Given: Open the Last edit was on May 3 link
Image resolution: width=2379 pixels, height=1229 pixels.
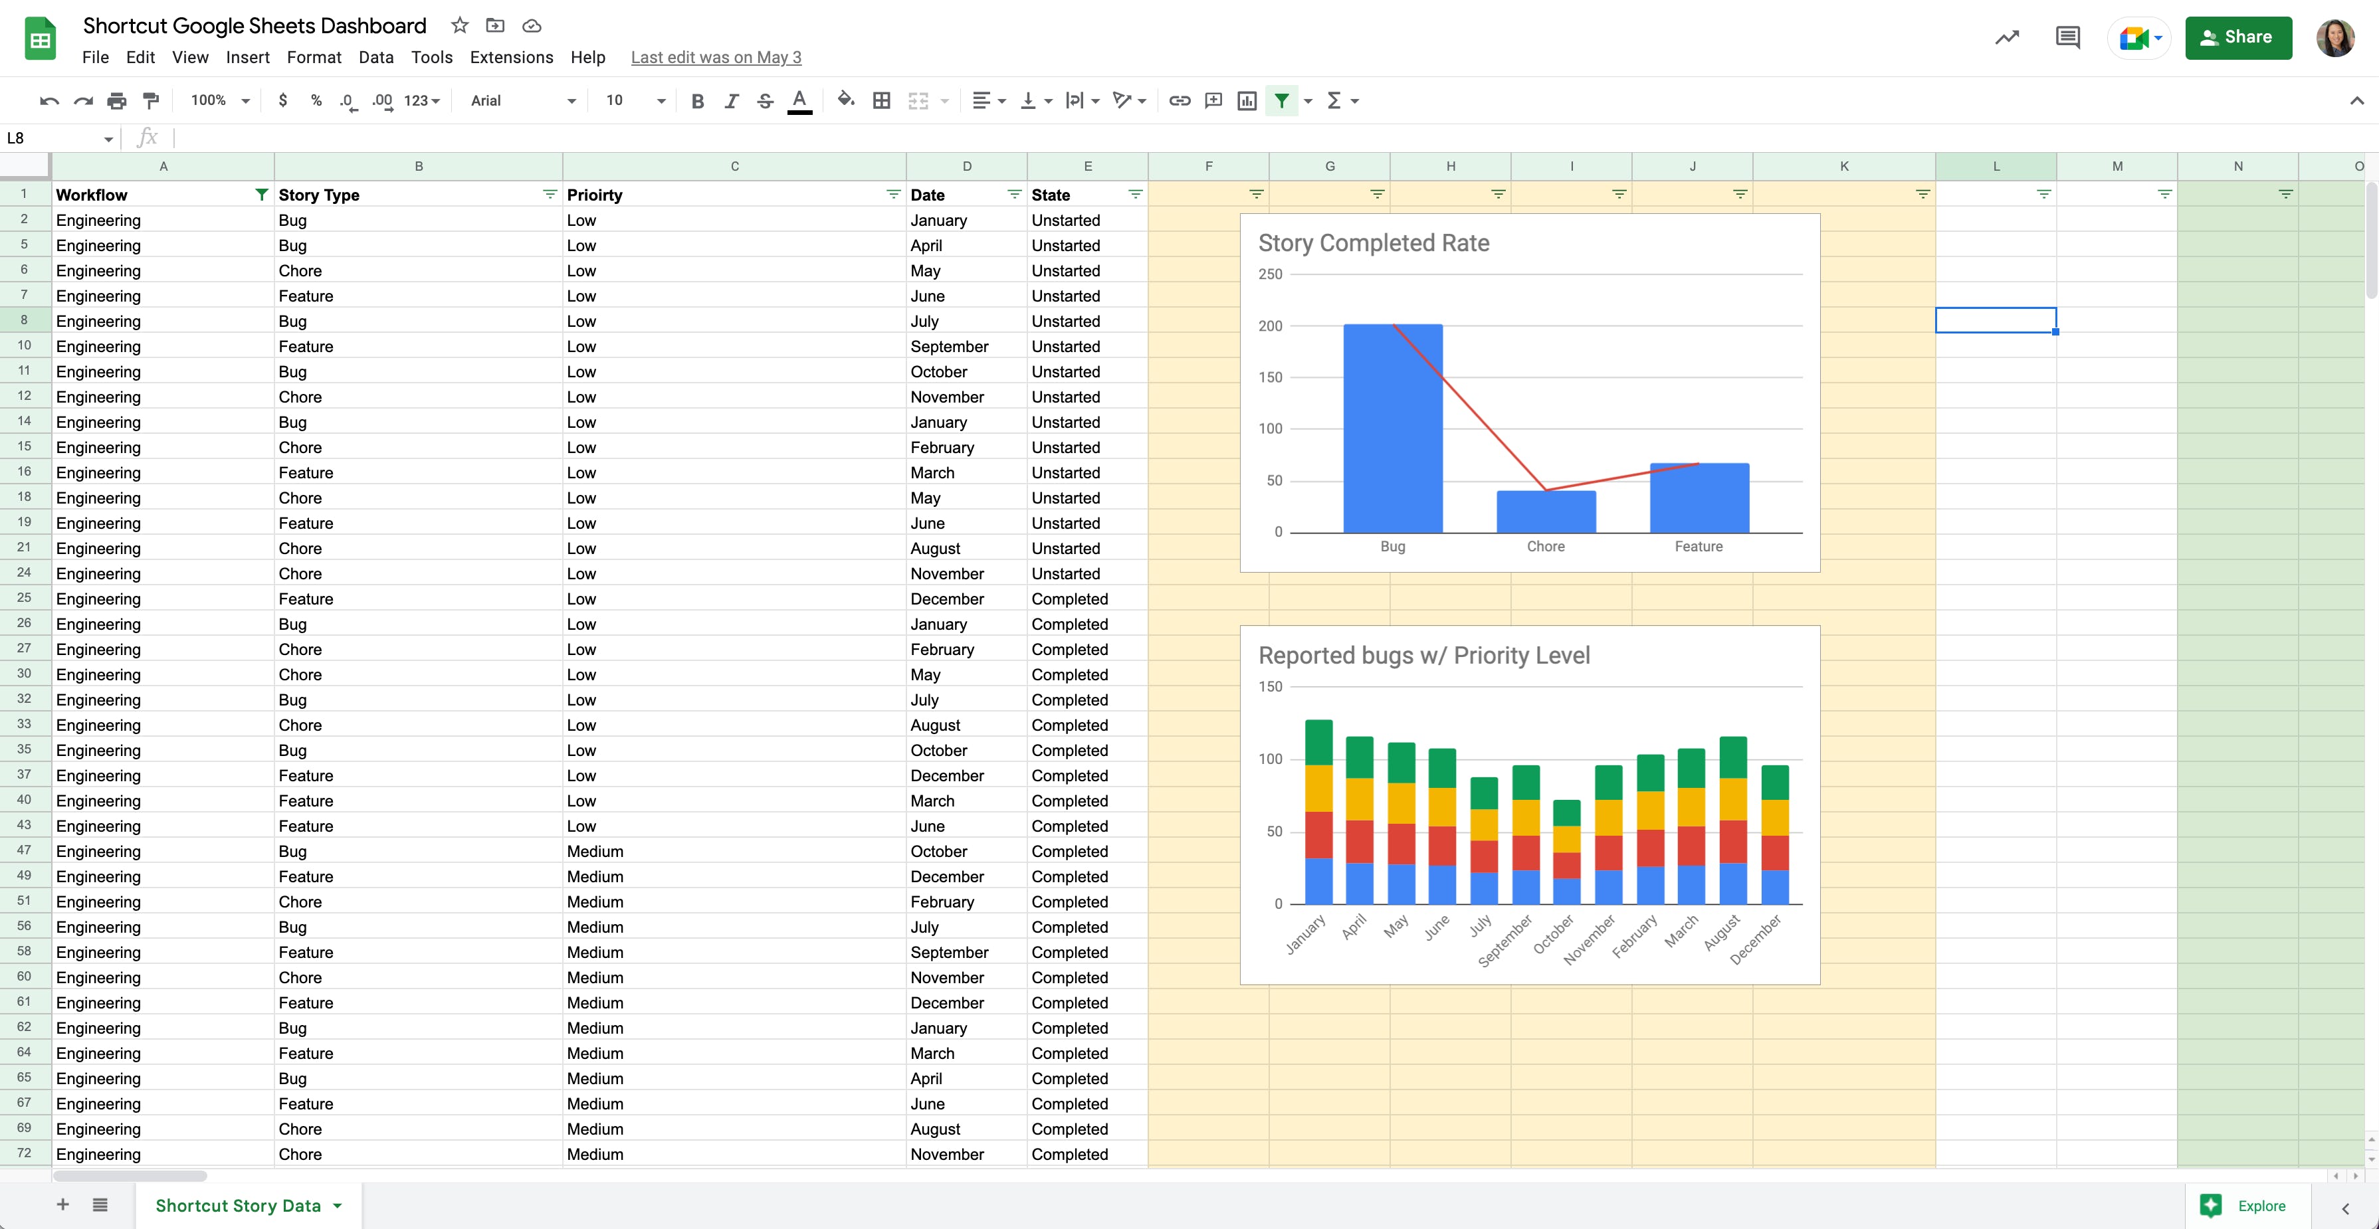Looking at the screenshot, I should [716, 57].
